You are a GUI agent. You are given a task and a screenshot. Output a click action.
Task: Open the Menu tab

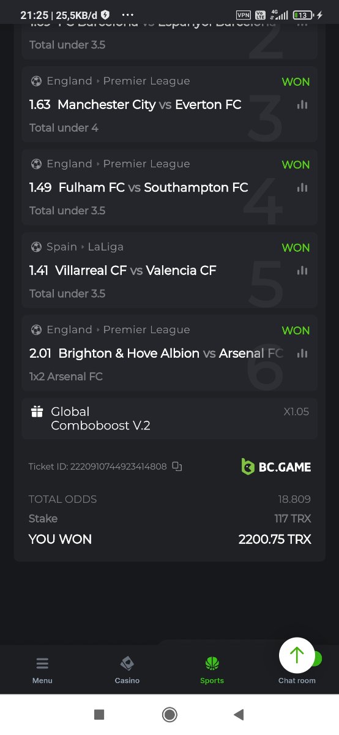click(x=42, y=670)
